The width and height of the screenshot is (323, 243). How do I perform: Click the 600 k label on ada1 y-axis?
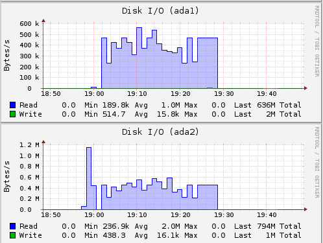tap(29, 23)
